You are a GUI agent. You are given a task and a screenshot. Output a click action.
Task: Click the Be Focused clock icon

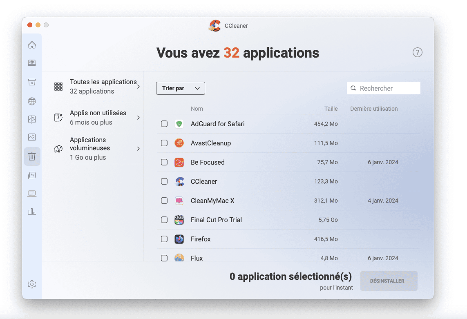click(x=179, y=162)
